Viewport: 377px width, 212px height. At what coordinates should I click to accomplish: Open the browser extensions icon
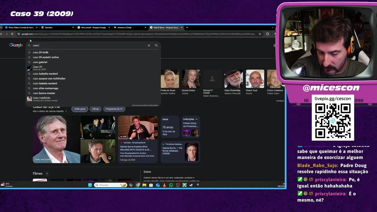coord(267,34)
